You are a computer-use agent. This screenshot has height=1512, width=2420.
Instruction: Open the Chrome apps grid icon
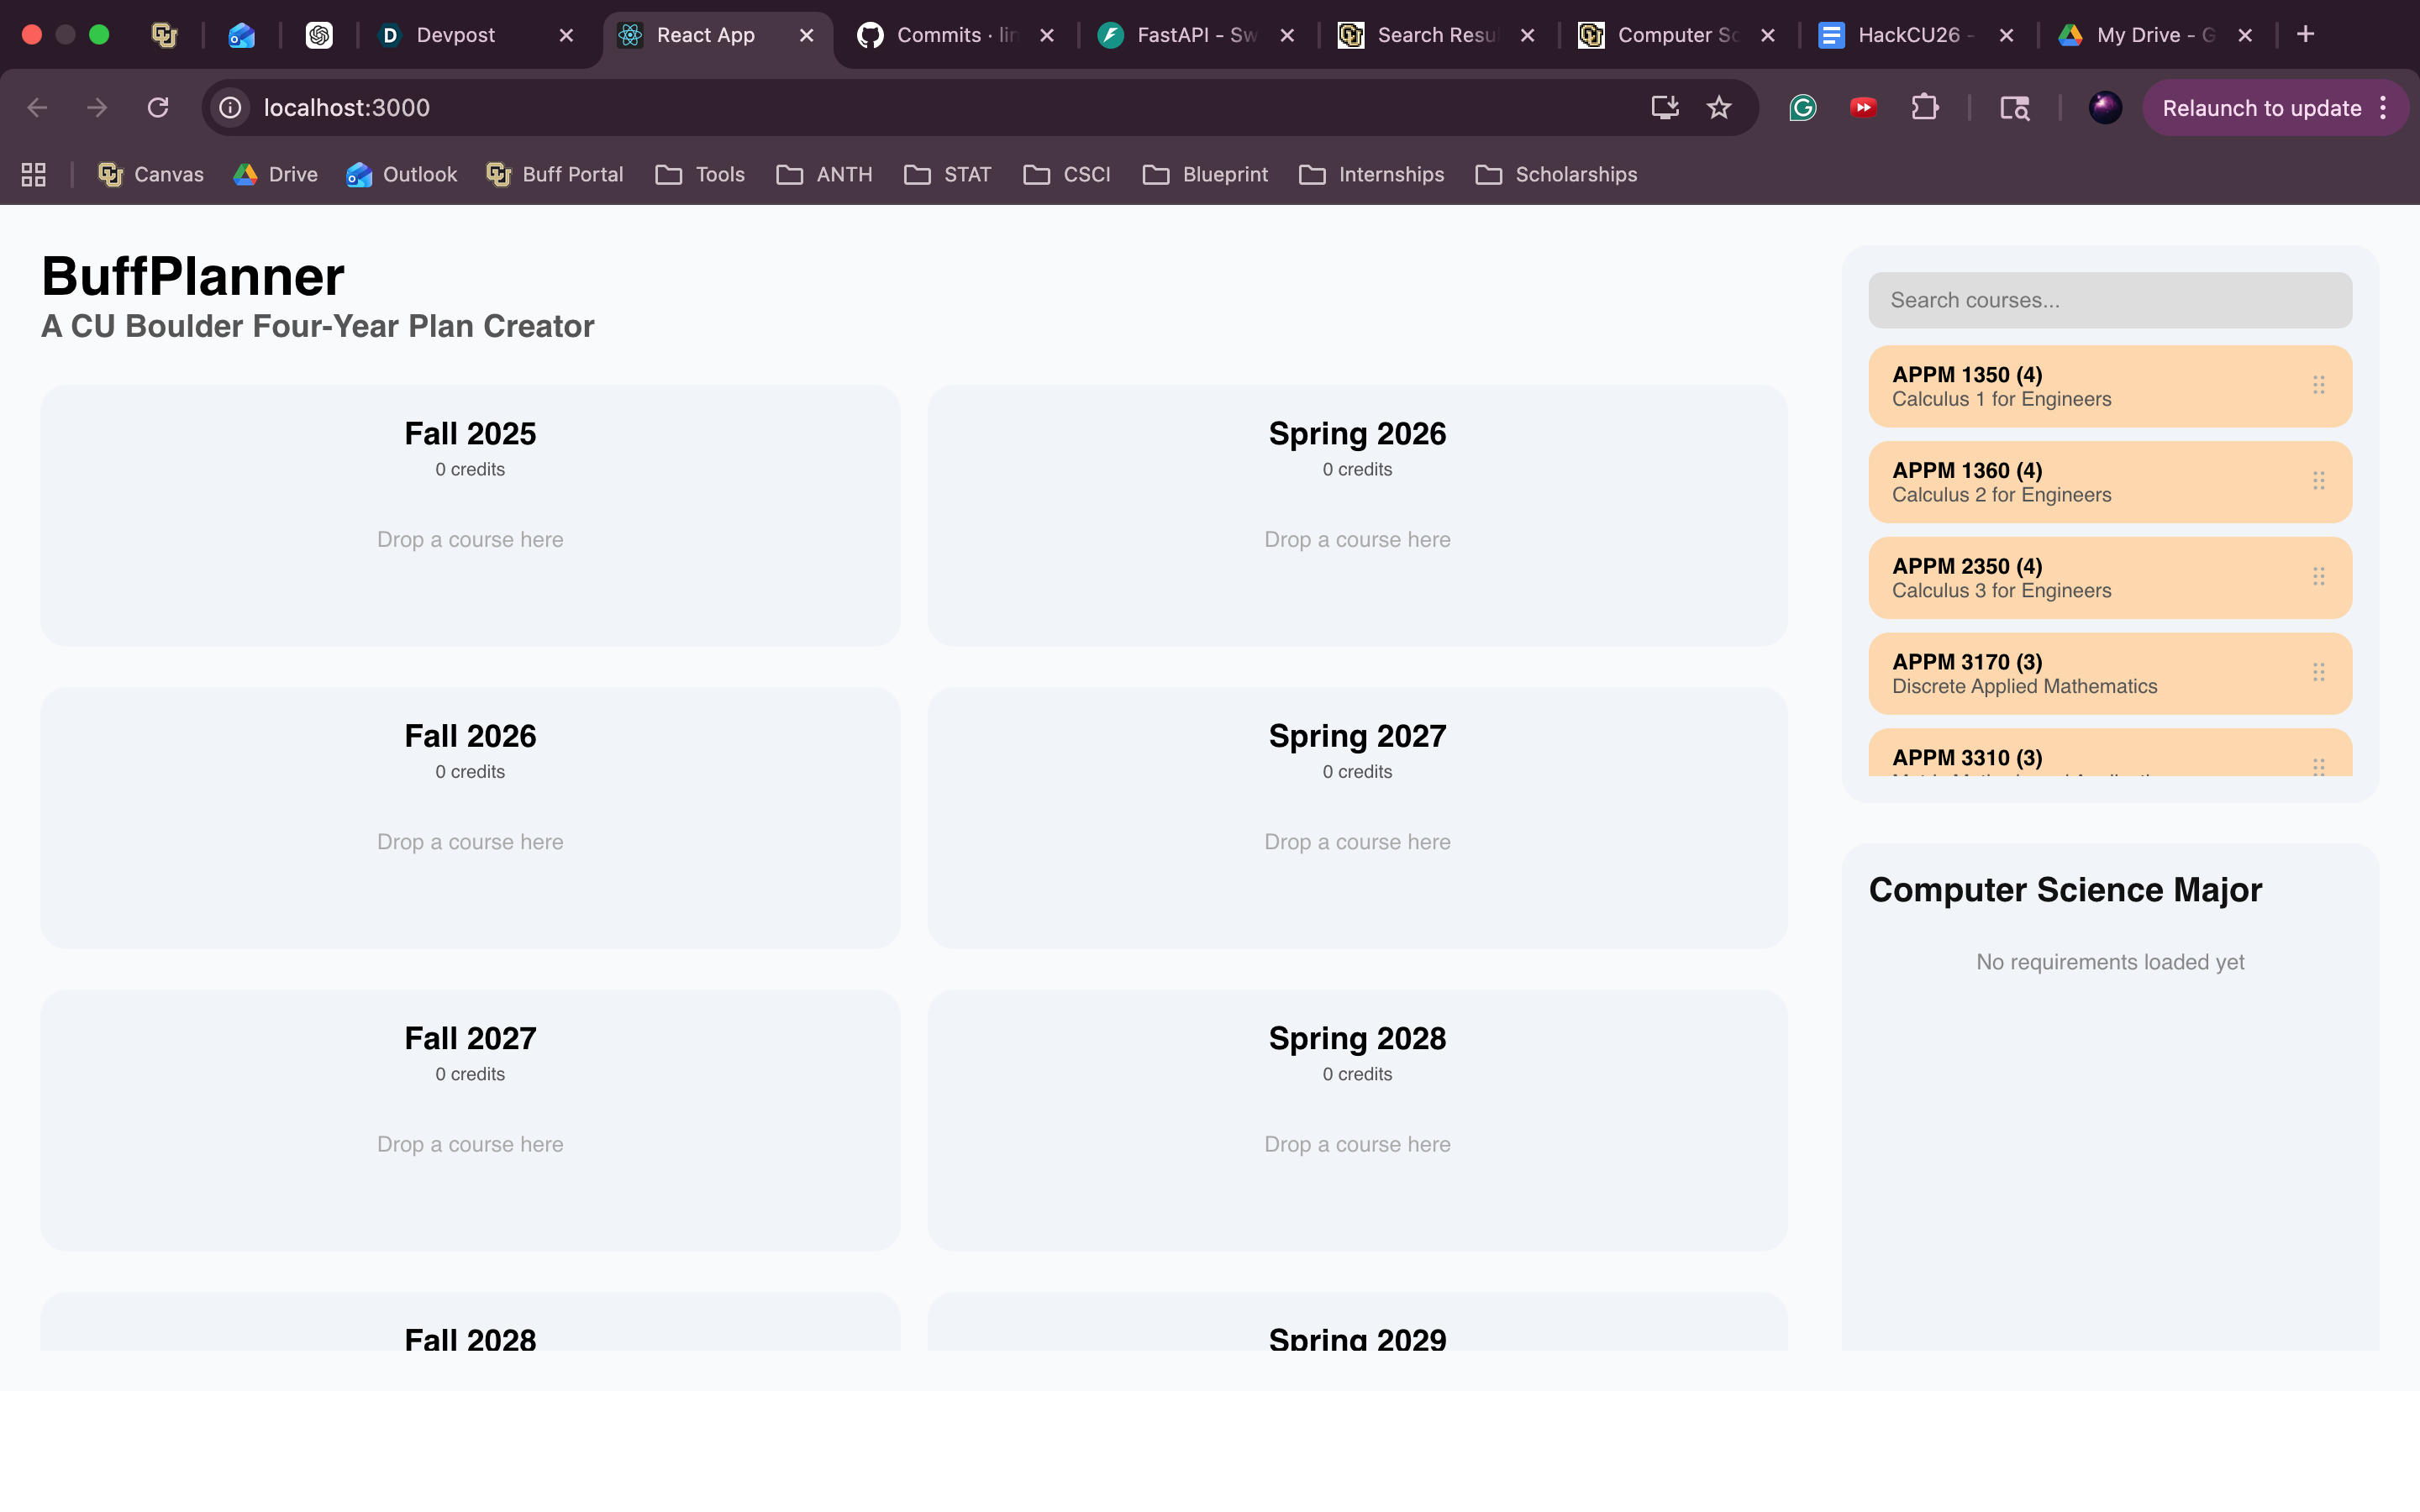[x=34, y=175]
